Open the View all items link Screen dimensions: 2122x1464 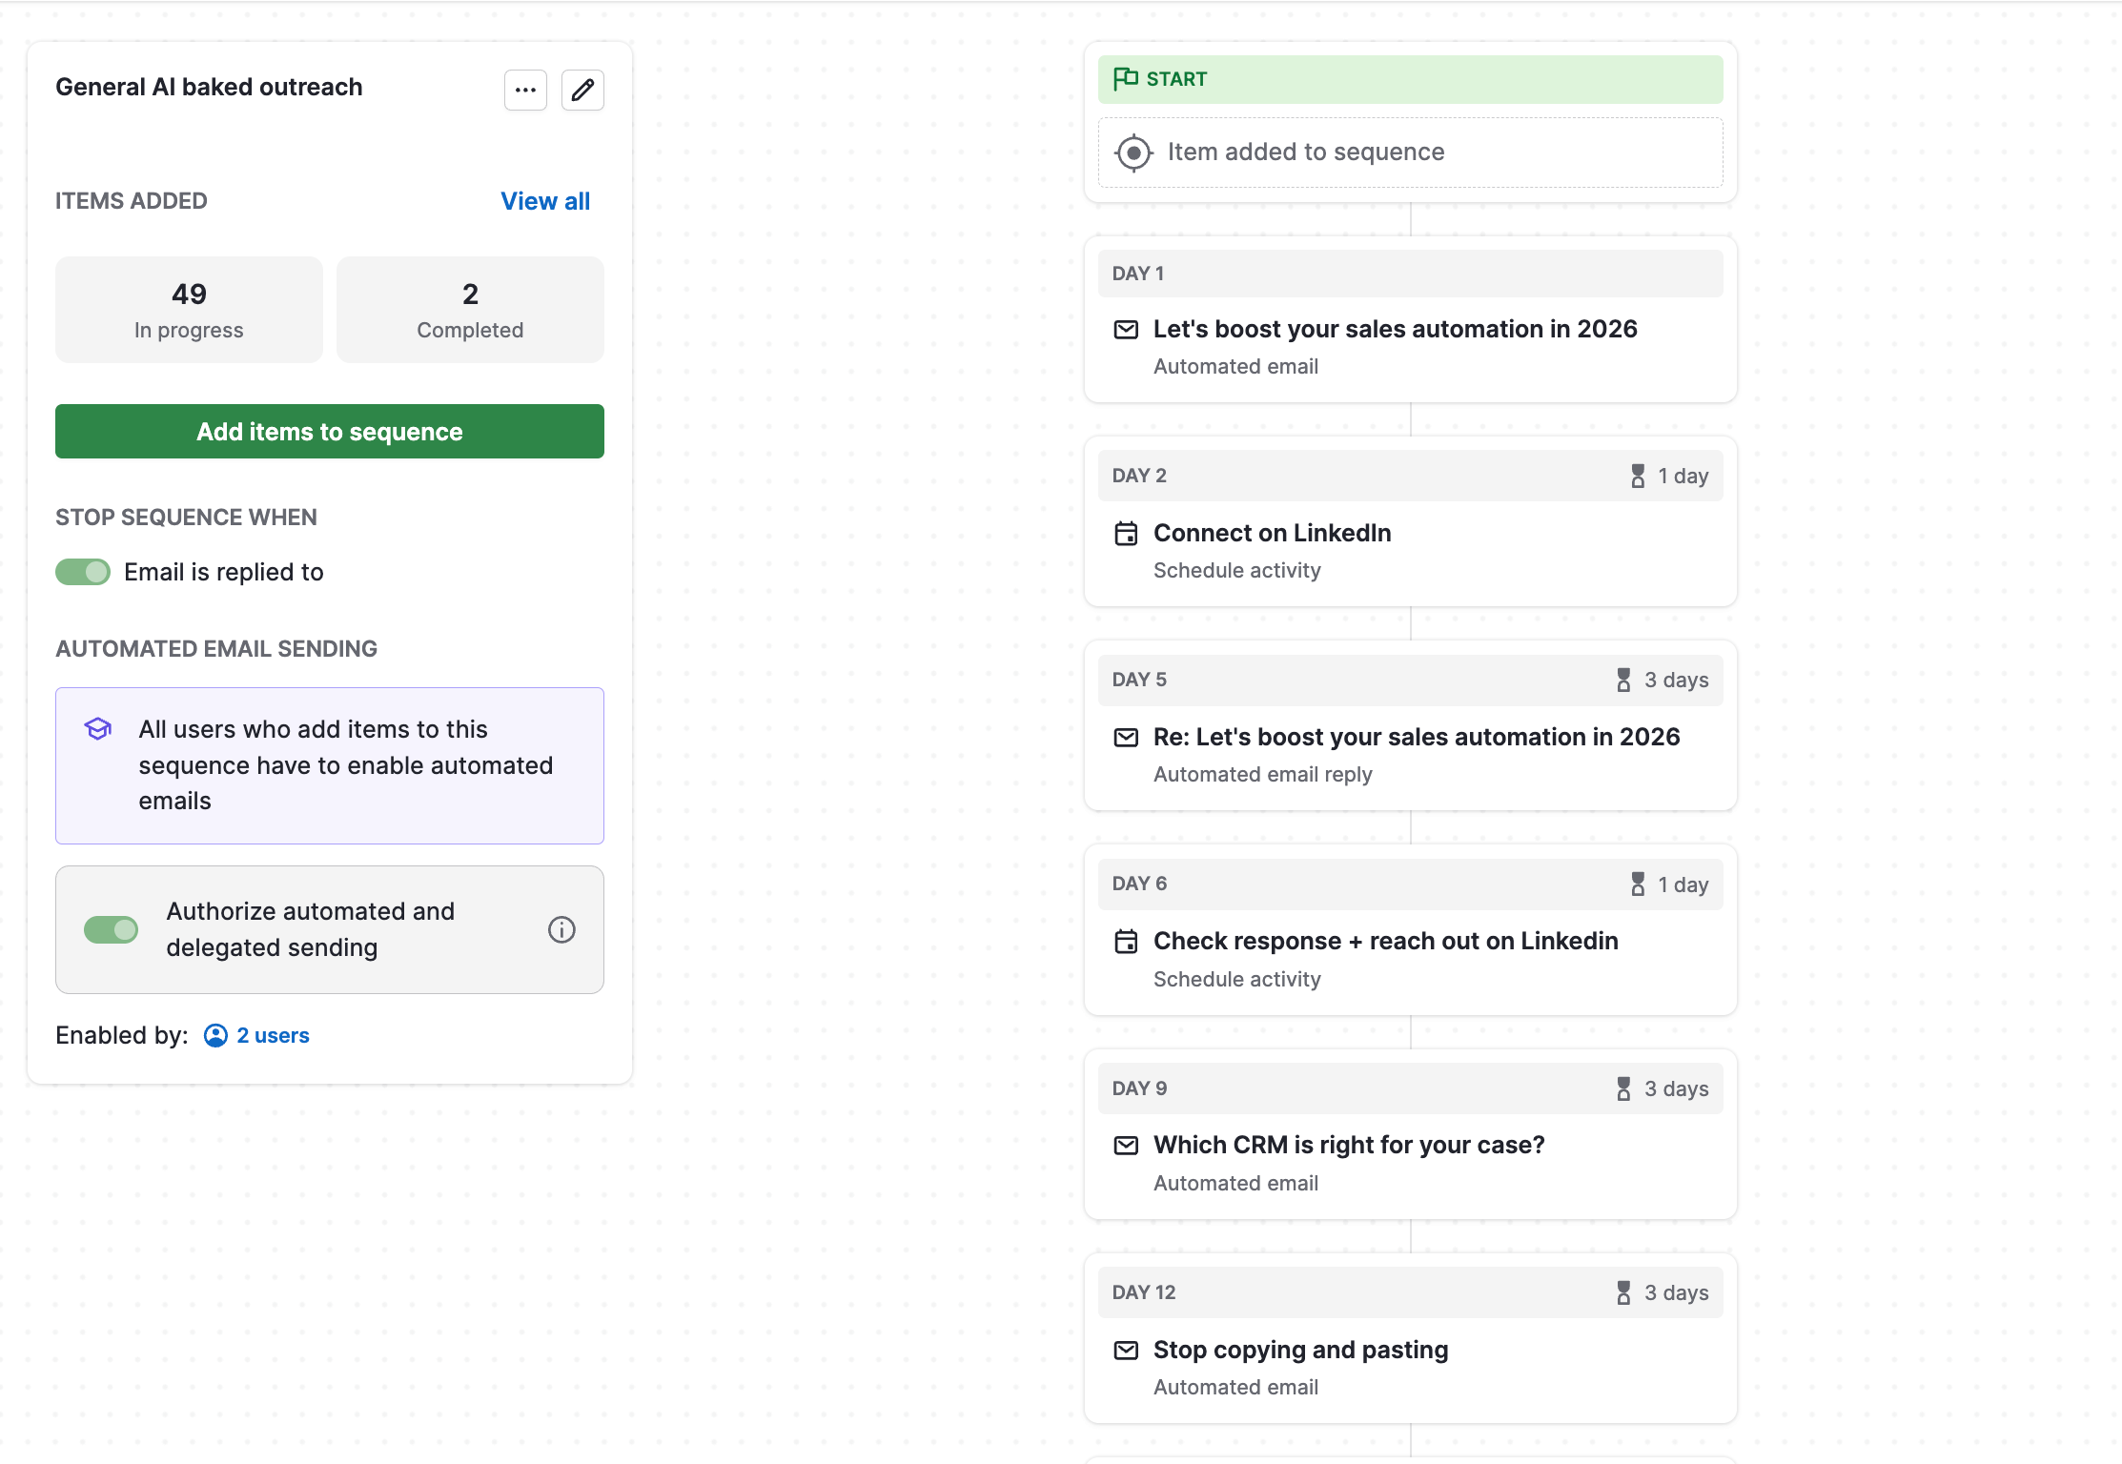pos(545,201)
